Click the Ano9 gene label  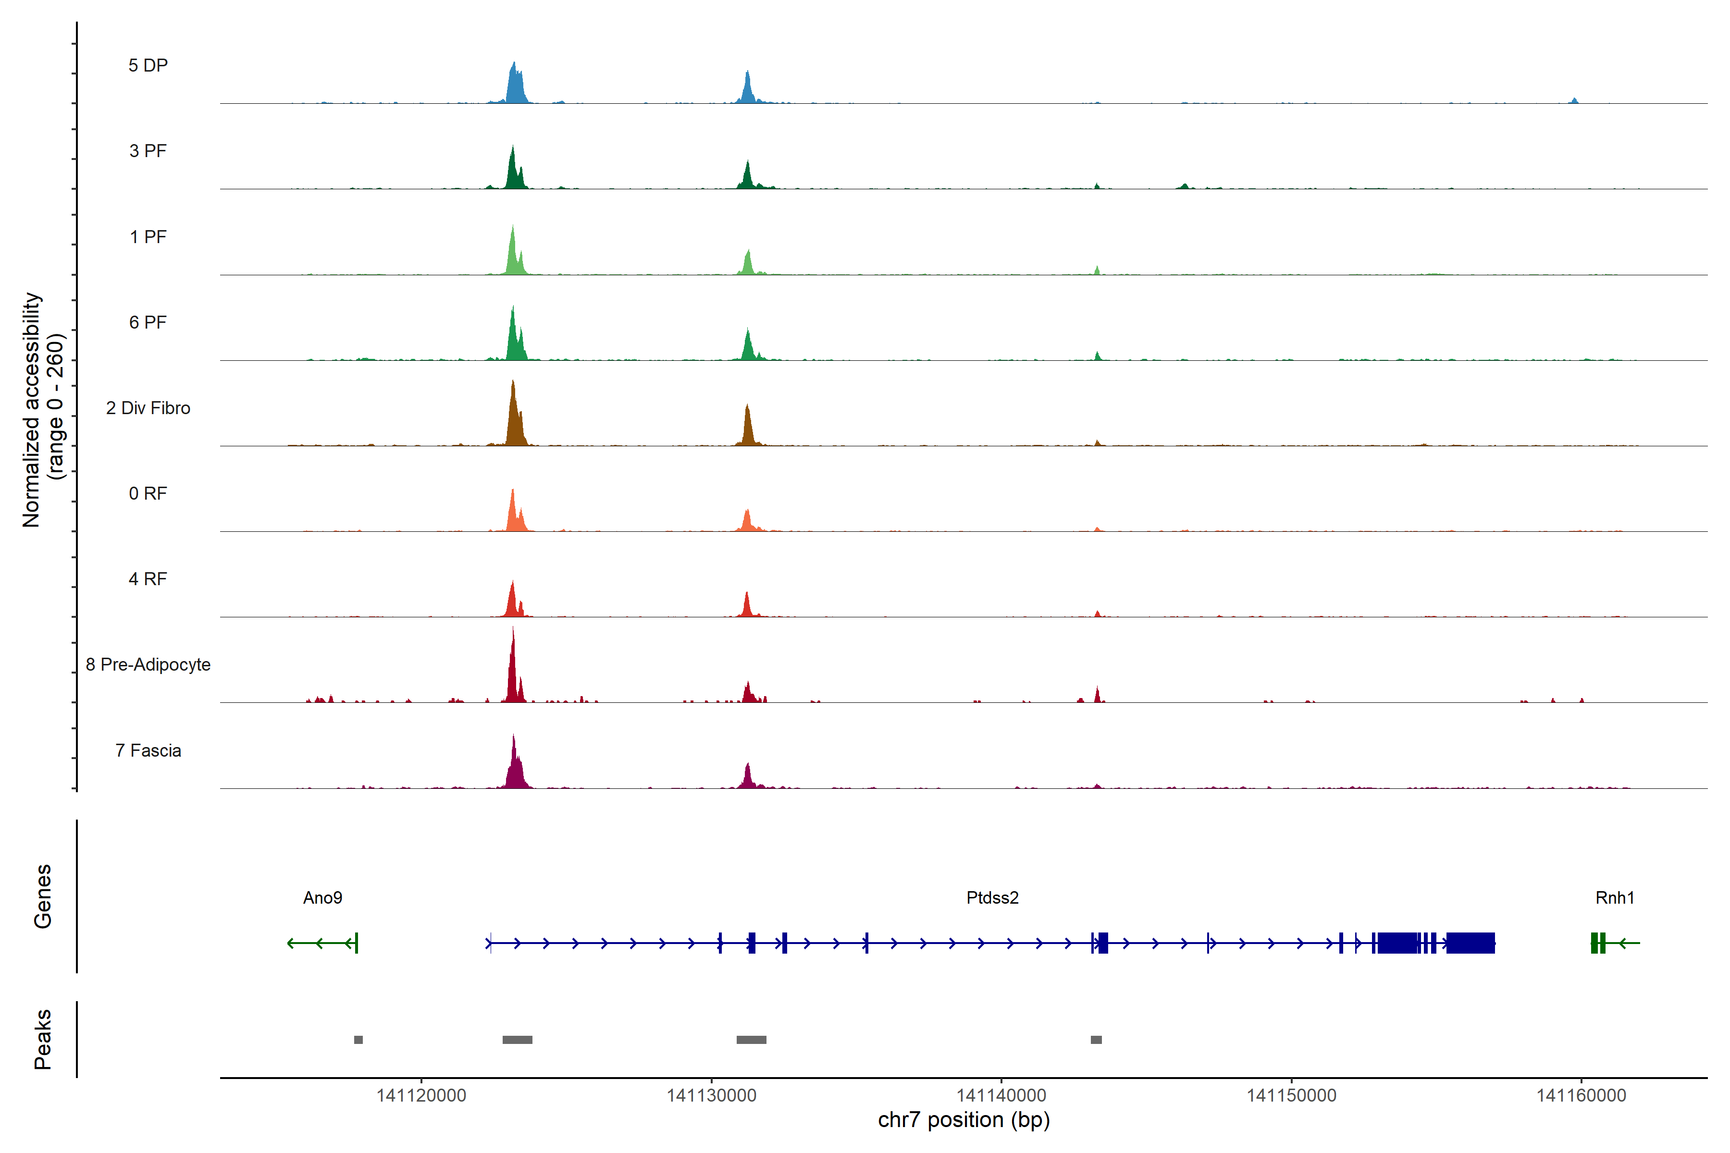pos(322,898)
